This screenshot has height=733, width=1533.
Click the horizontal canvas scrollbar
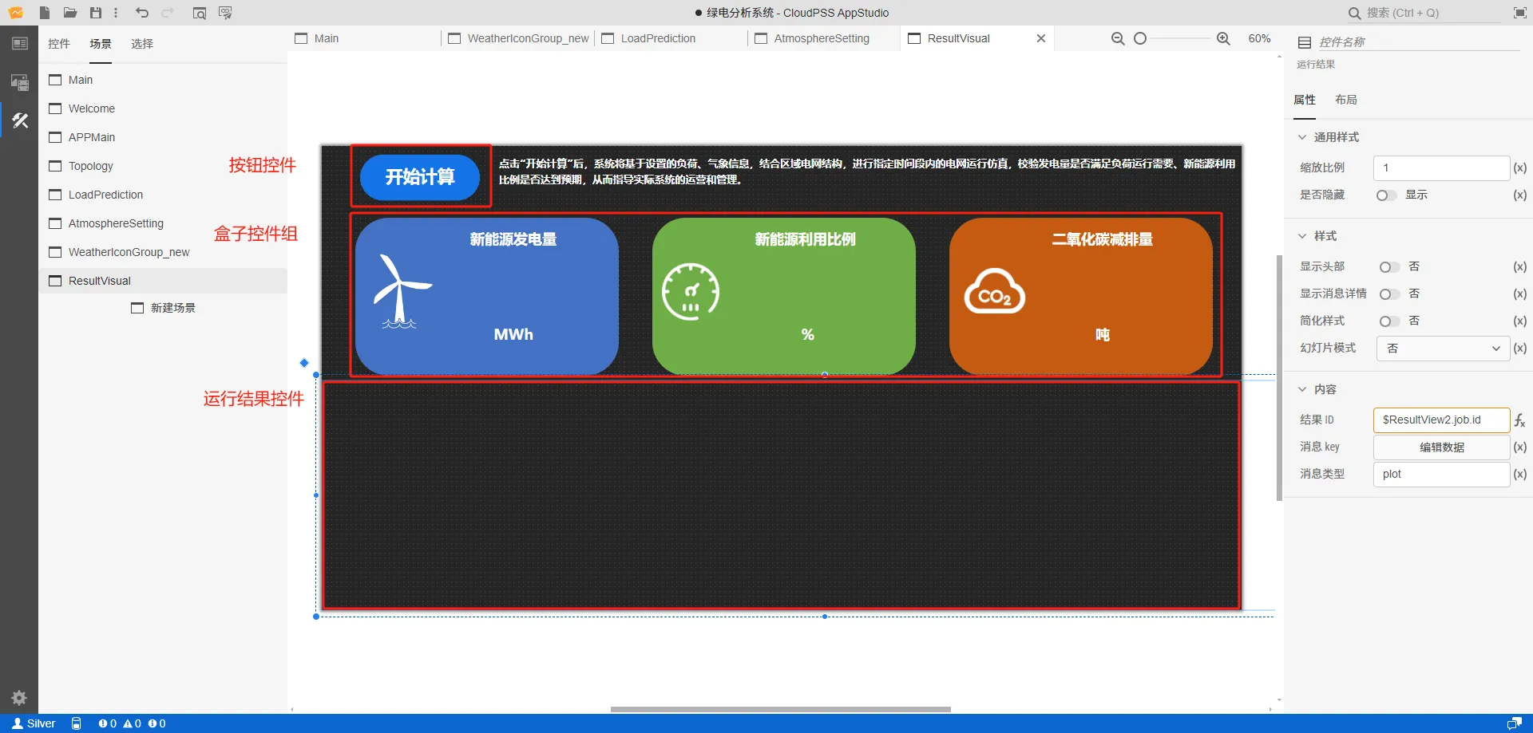(x=781, y=709)
